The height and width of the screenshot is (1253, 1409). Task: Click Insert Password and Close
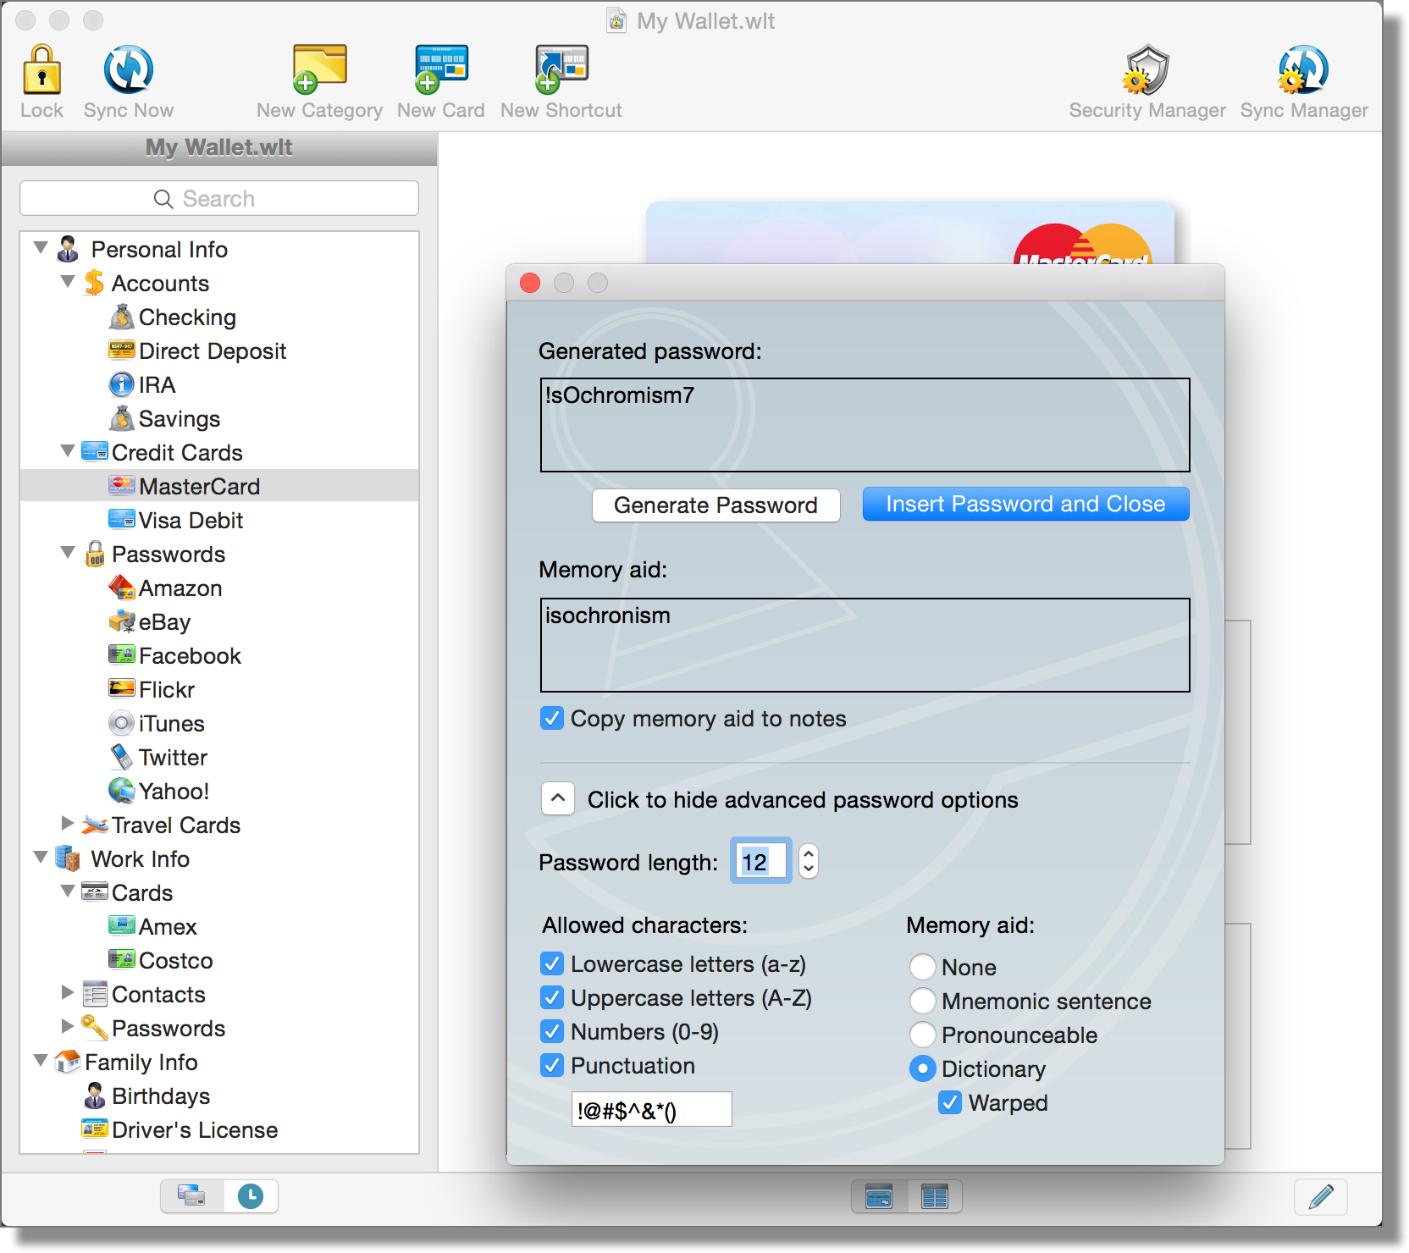1025,504
